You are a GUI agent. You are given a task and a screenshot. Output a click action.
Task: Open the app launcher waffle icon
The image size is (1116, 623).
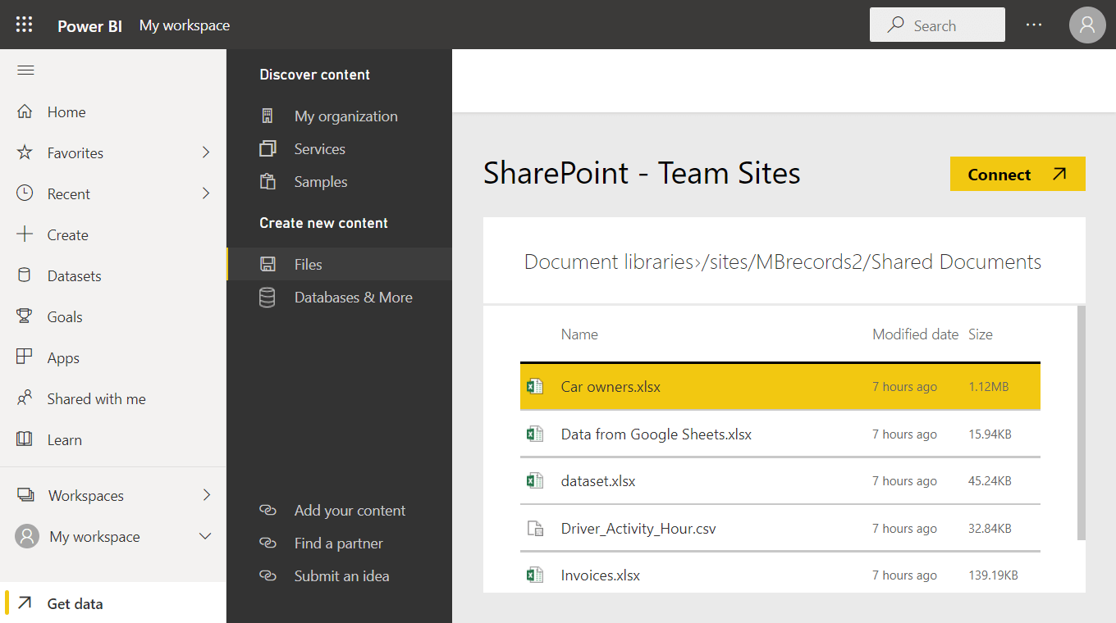point(25,25)
